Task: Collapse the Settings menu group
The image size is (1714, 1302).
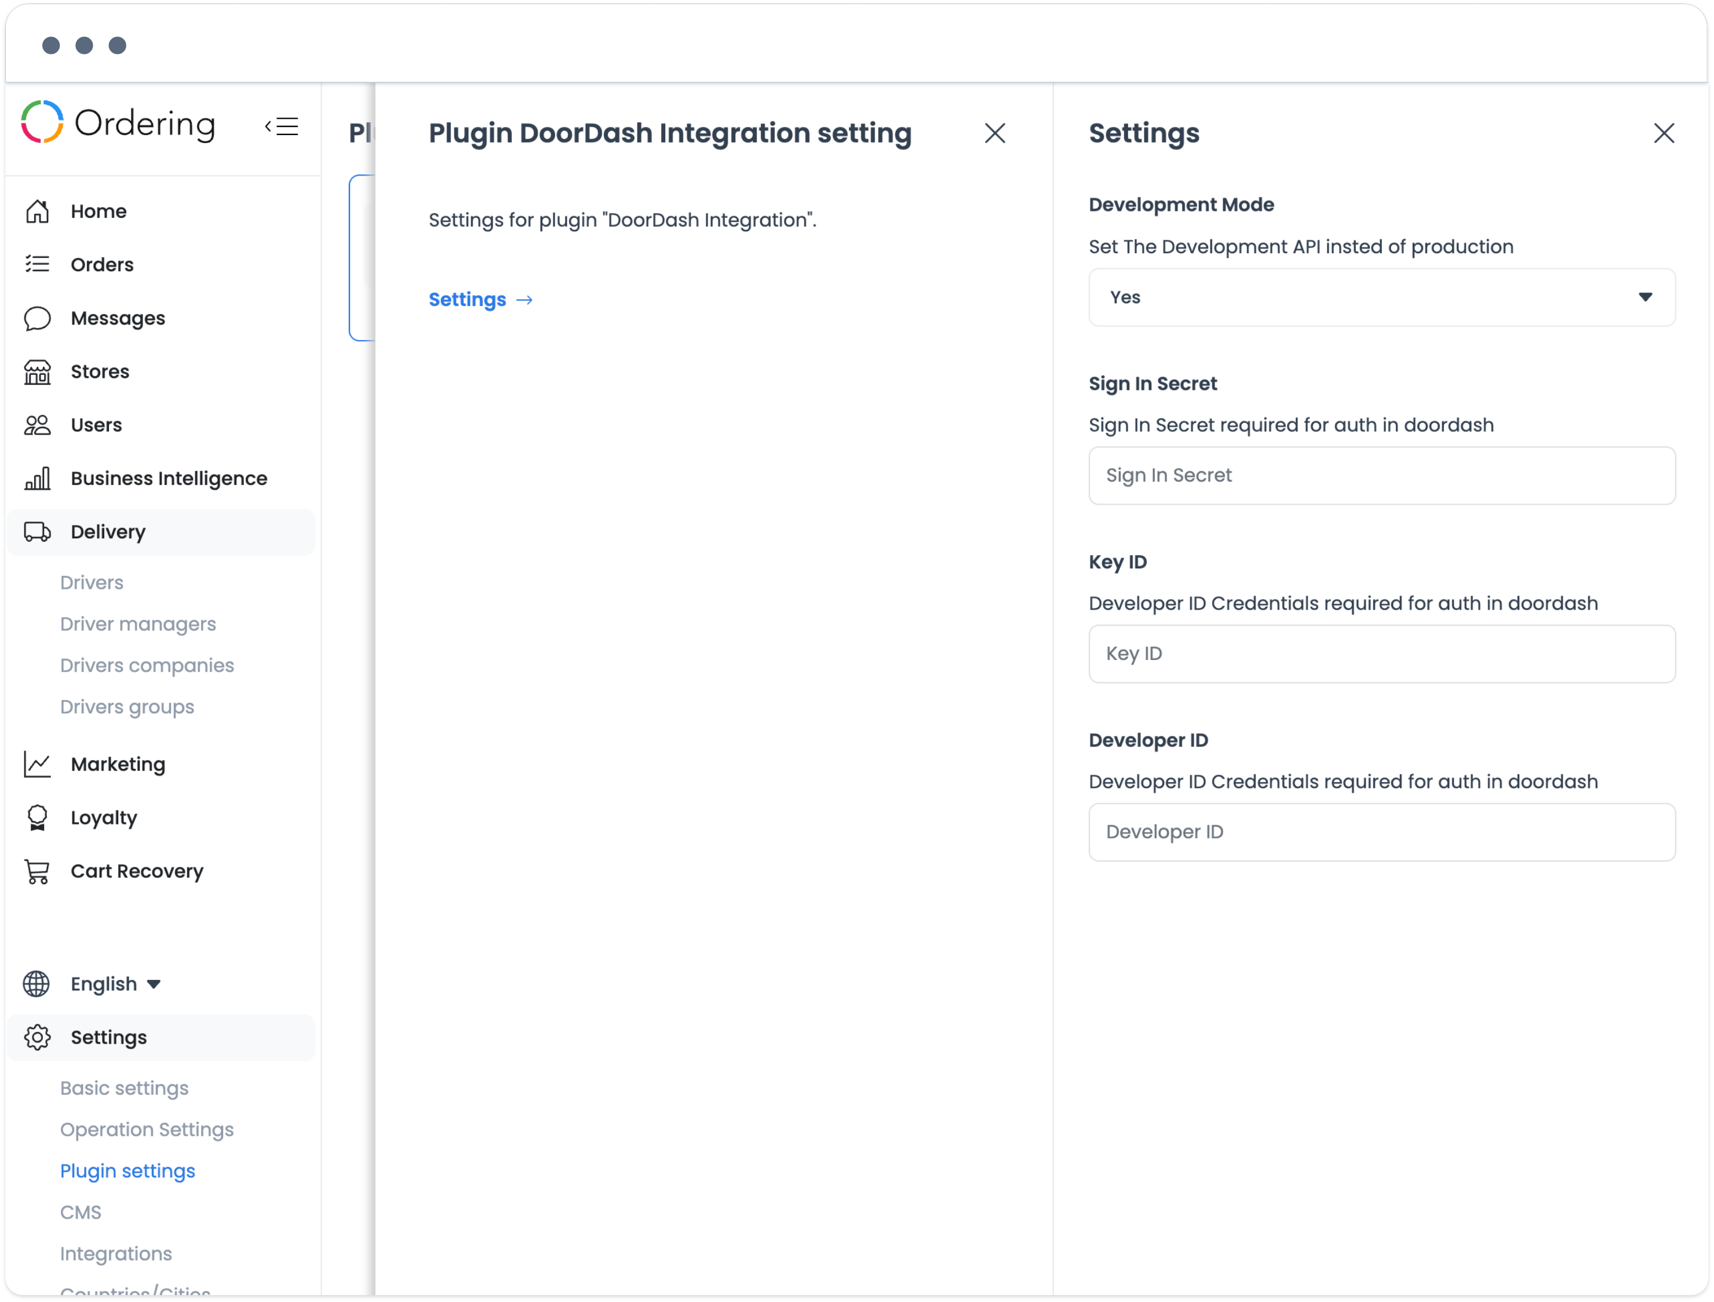Action: 161,1037
